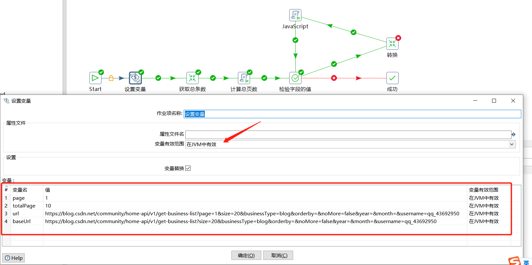This screenshot has width=532, height=265.
Task: Click the value cell of page row
Action: coord(255,198)
